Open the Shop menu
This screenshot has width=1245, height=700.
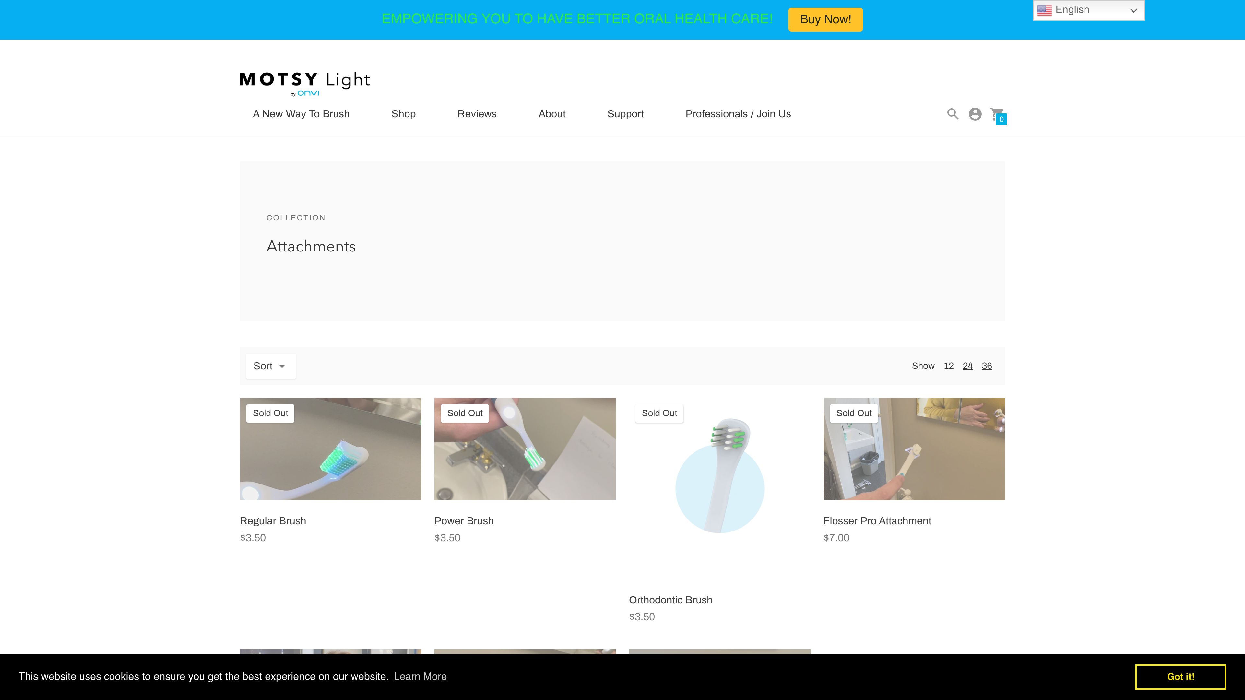pos(404,114)
